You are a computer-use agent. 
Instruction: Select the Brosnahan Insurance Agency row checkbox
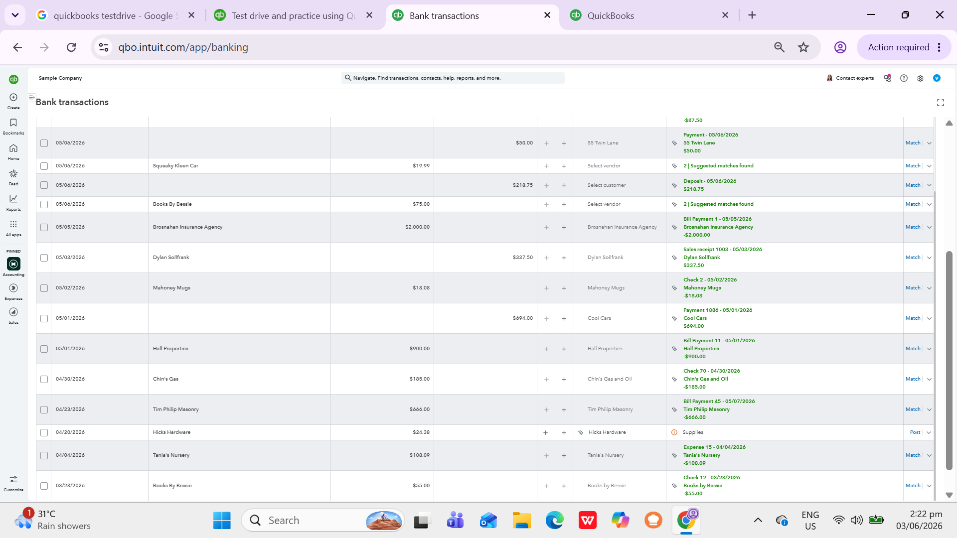[x=44, y=227]
